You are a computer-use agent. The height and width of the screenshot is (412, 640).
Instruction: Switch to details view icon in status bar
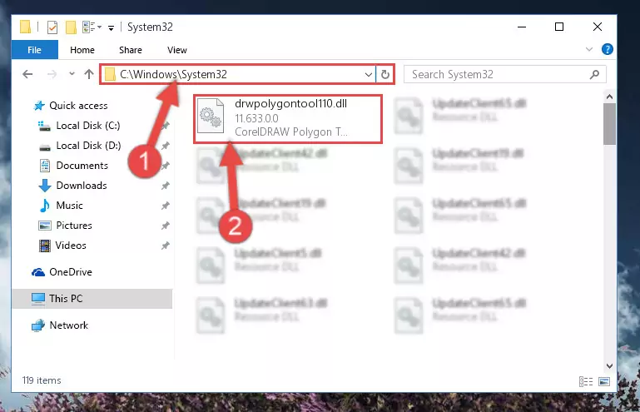coord(586,381)
